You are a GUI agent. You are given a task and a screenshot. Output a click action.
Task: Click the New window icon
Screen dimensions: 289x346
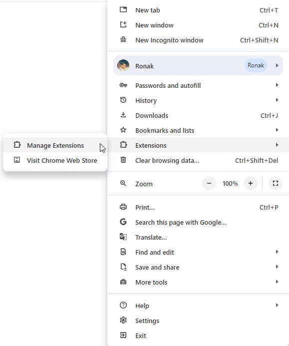(123, 24)
